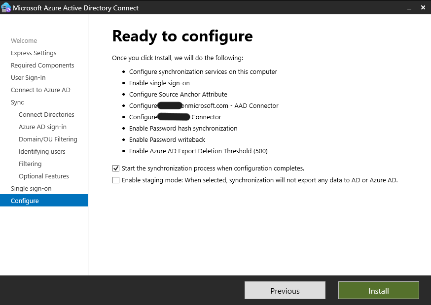Select Express Settings in the sidebar

[34, 53]
